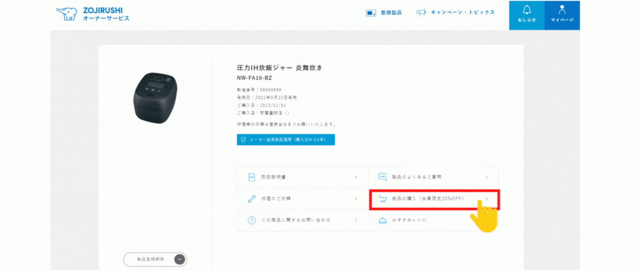Click the メーカー延長保証適用 warranty button

tap(286, 140)
